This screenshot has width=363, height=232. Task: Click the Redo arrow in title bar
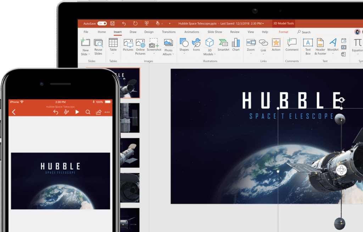(135, 23)
